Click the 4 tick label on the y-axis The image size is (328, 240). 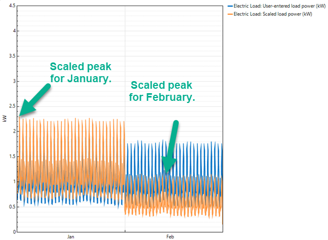14,31
